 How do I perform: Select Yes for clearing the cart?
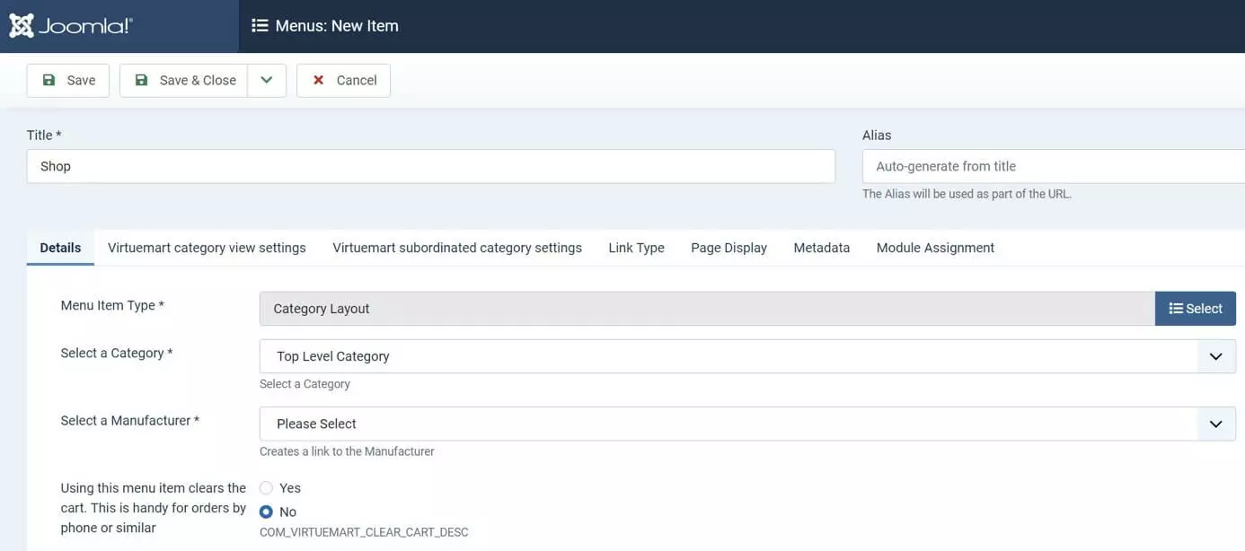(x=266, y=488)
